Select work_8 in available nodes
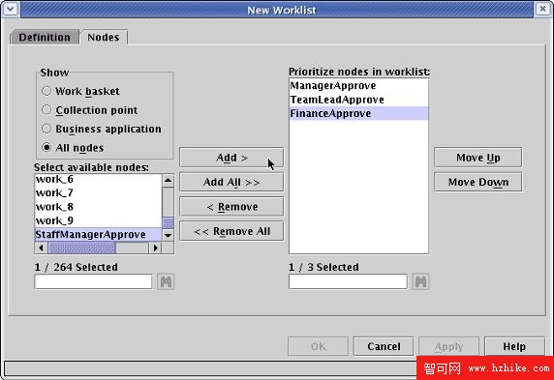Image resolution: width=554 pixels, height=380 pixels. click(x=98, y=207)
